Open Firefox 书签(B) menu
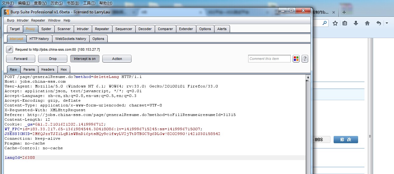This screenshot has height=174, width=394. (x=73, y=3)
